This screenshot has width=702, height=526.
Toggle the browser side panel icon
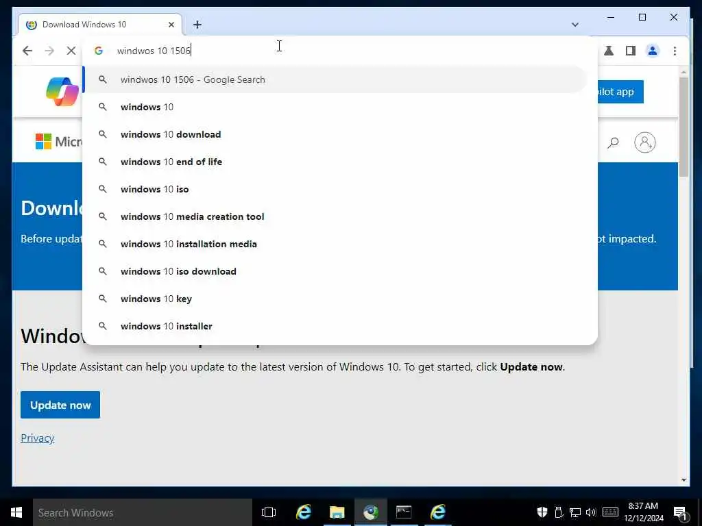(631, 51)
